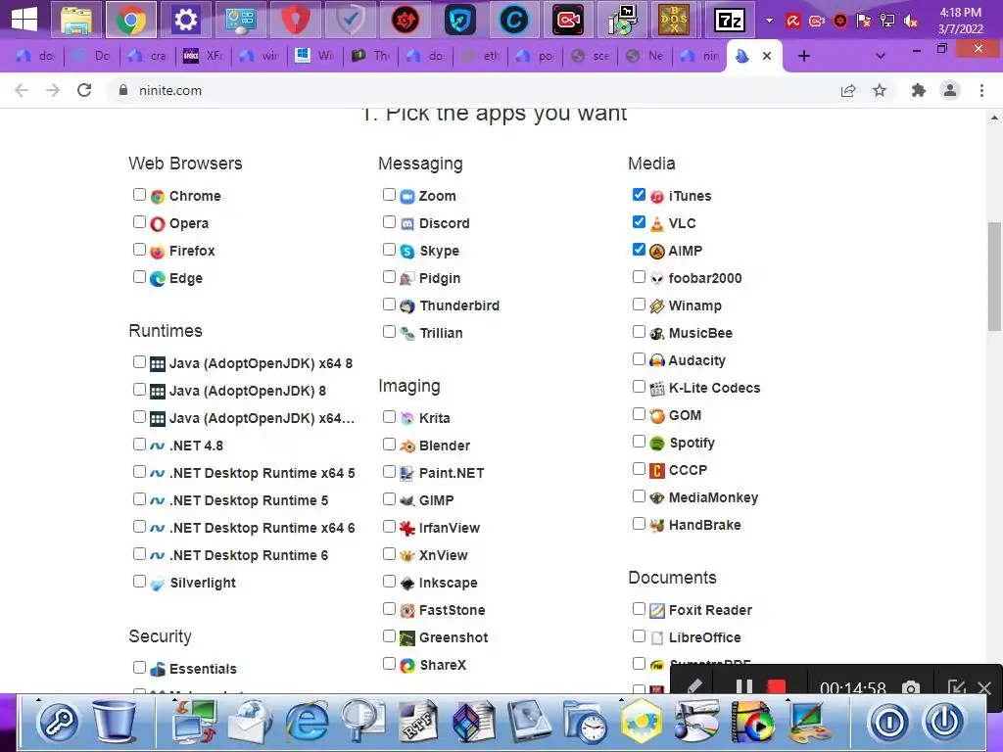Switch to the Wi Windows-logo tab
Viewport: 1003px width, 752px height.
(314, 56)
